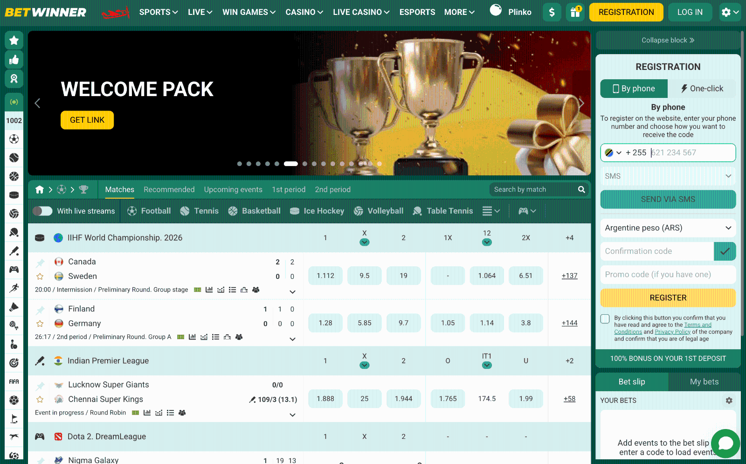The width and height of the screenshot is (746, 464).
Task: Toggle the With live streams switch
Action: pos(42,211)
